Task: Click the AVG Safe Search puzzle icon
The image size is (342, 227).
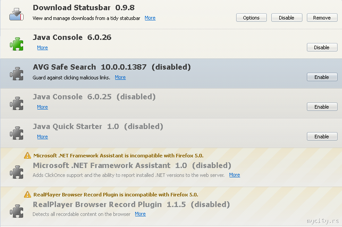Action: pyautogui.click(x=16, y=74)
